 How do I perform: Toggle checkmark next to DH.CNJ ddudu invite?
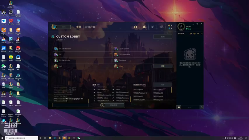(x=94, y=98)
